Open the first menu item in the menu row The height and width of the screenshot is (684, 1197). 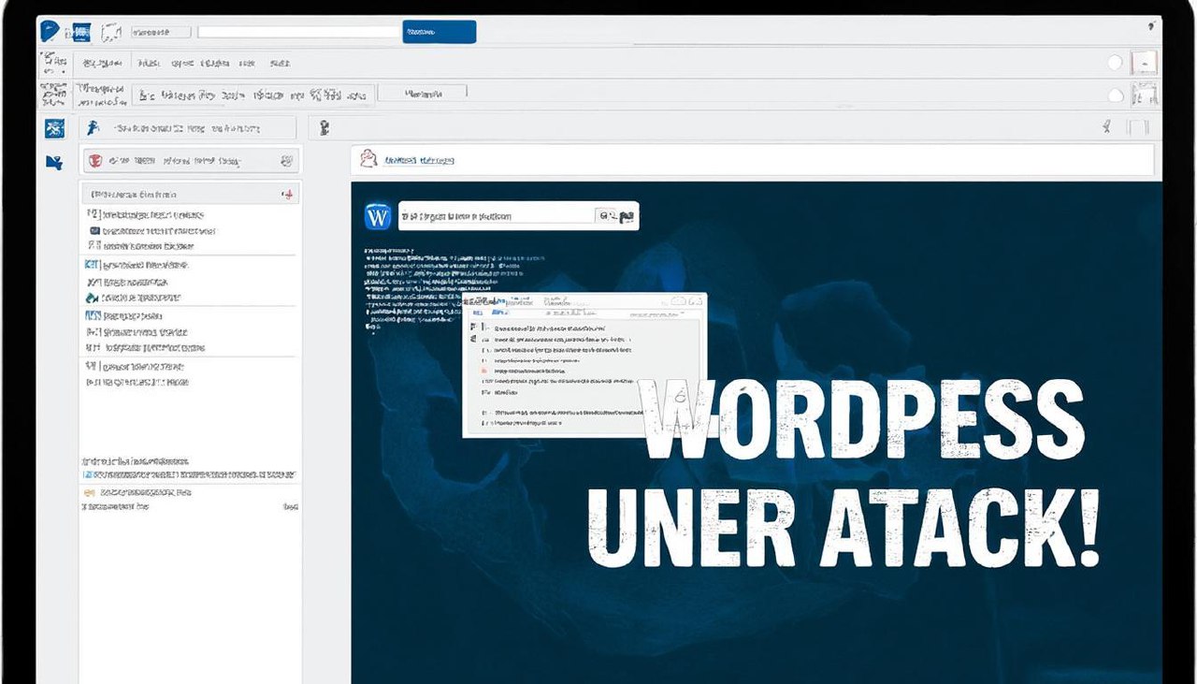(x=101, y=64)
